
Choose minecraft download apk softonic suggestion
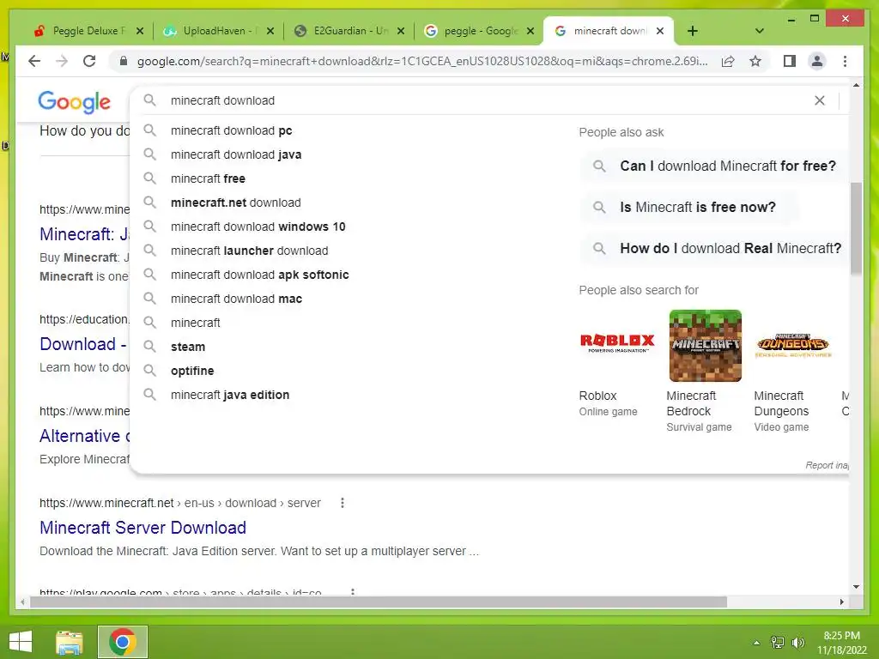(x=259, y=275)
